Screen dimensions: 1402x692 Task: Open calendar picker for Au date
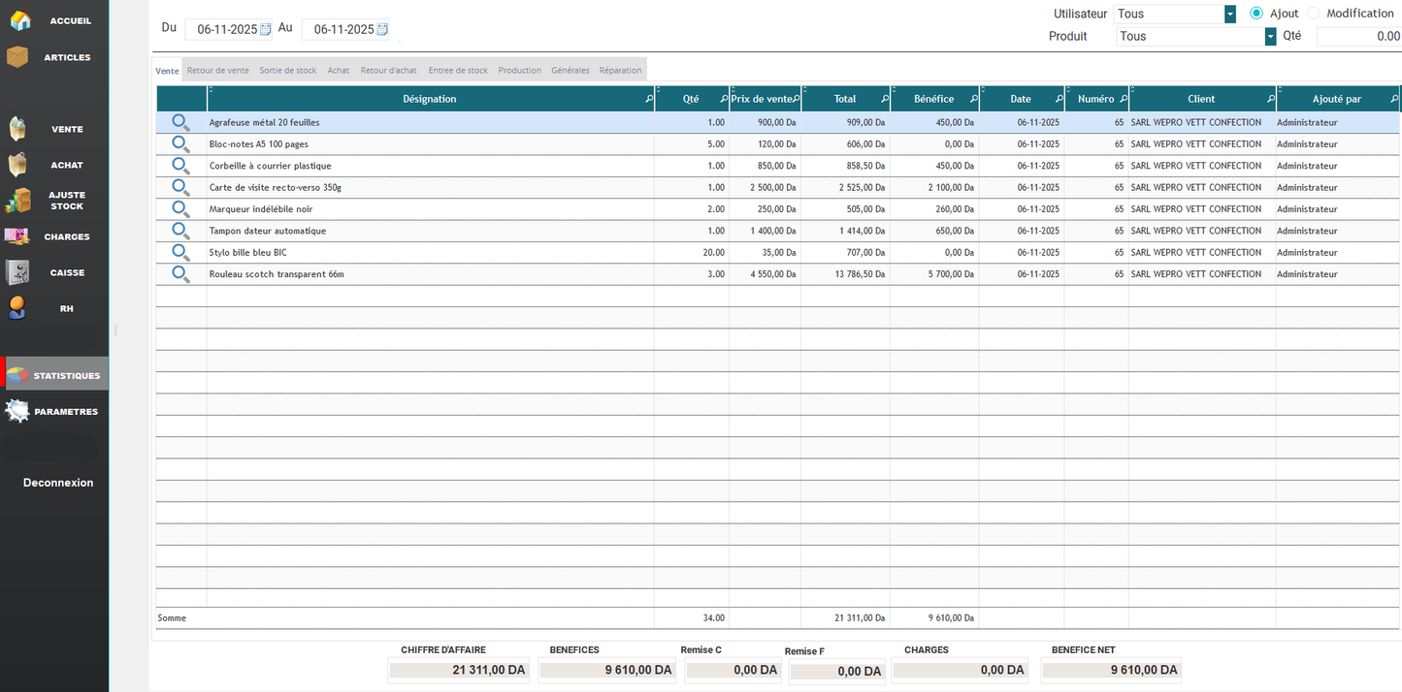(x=382, y=30)
